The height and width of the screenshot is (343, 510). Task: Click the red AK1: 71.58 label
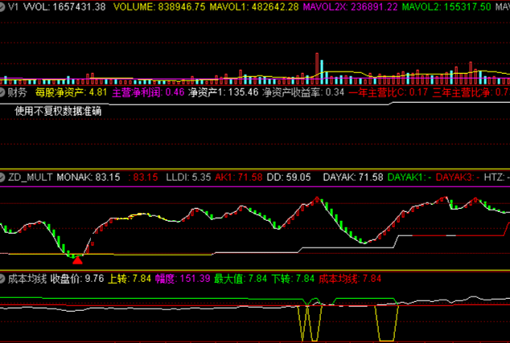point(239,177)
